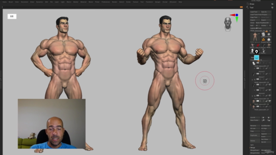Click the refresh icon beside Tool palette

coord(272,8)
